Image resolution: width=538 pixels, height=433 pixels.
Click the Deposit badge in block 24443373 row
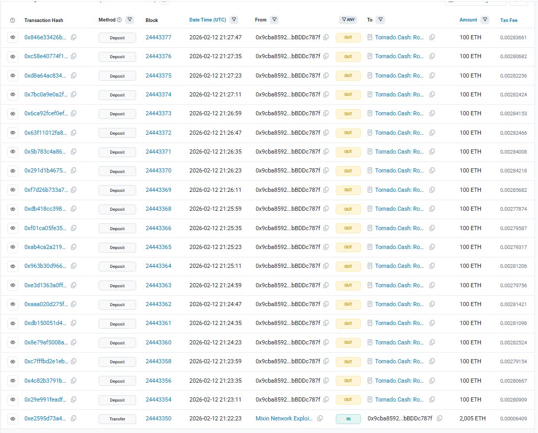coord(117,114)
